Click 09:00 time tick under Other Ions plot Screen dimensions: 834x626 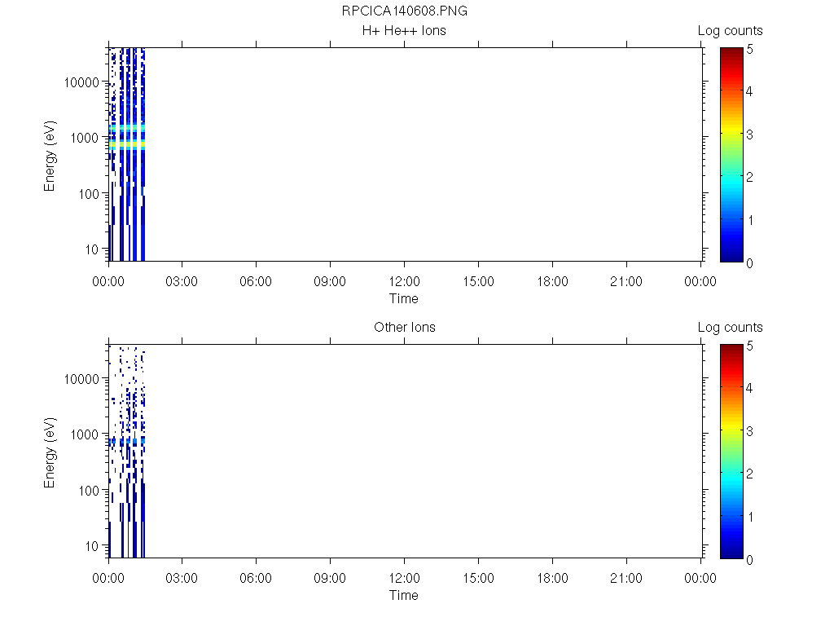pyautogui.click(x=330, y=578)
